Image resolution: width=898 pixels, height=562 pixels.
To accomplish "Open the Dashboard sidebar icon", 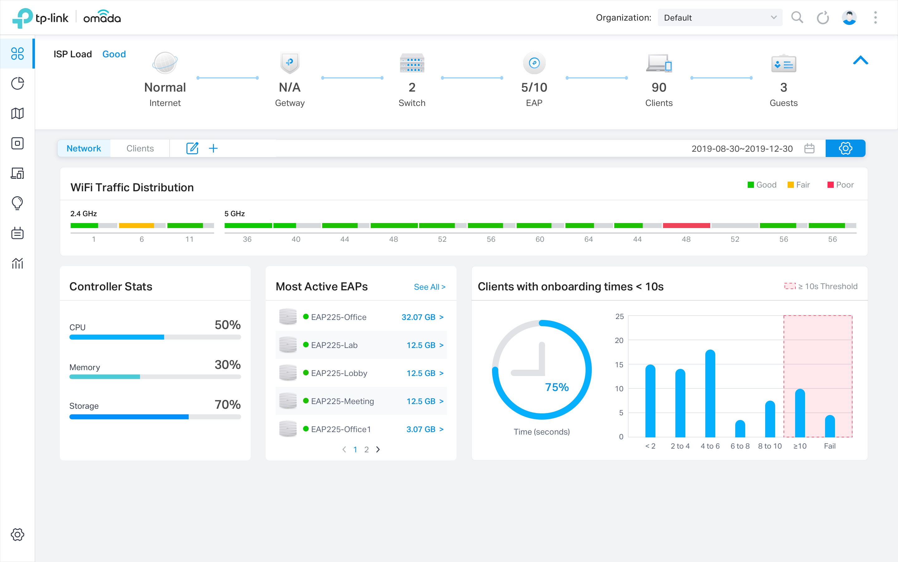I will click(17, 54).
